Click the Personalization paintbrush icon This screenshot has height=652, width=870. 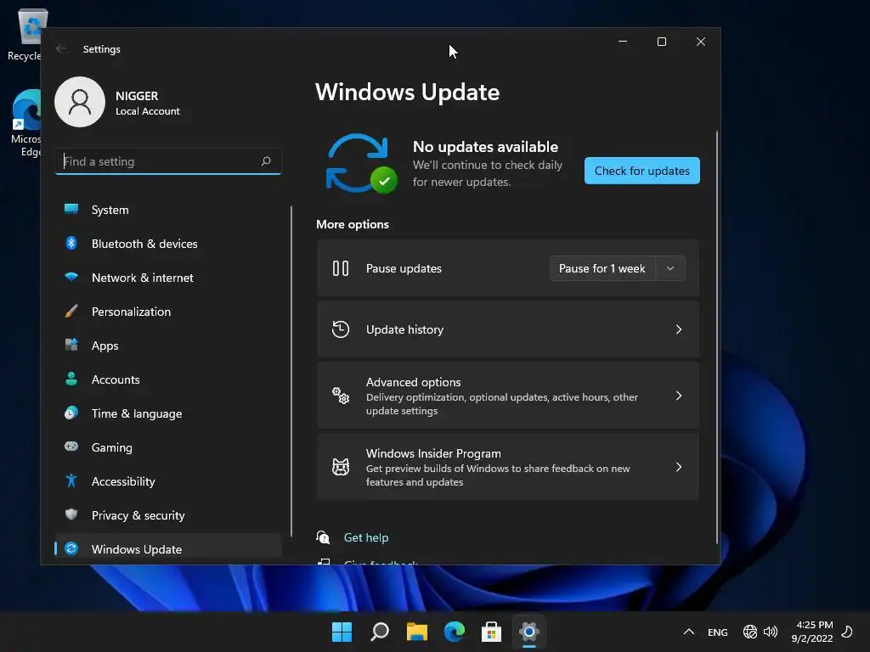pos(71,311)
